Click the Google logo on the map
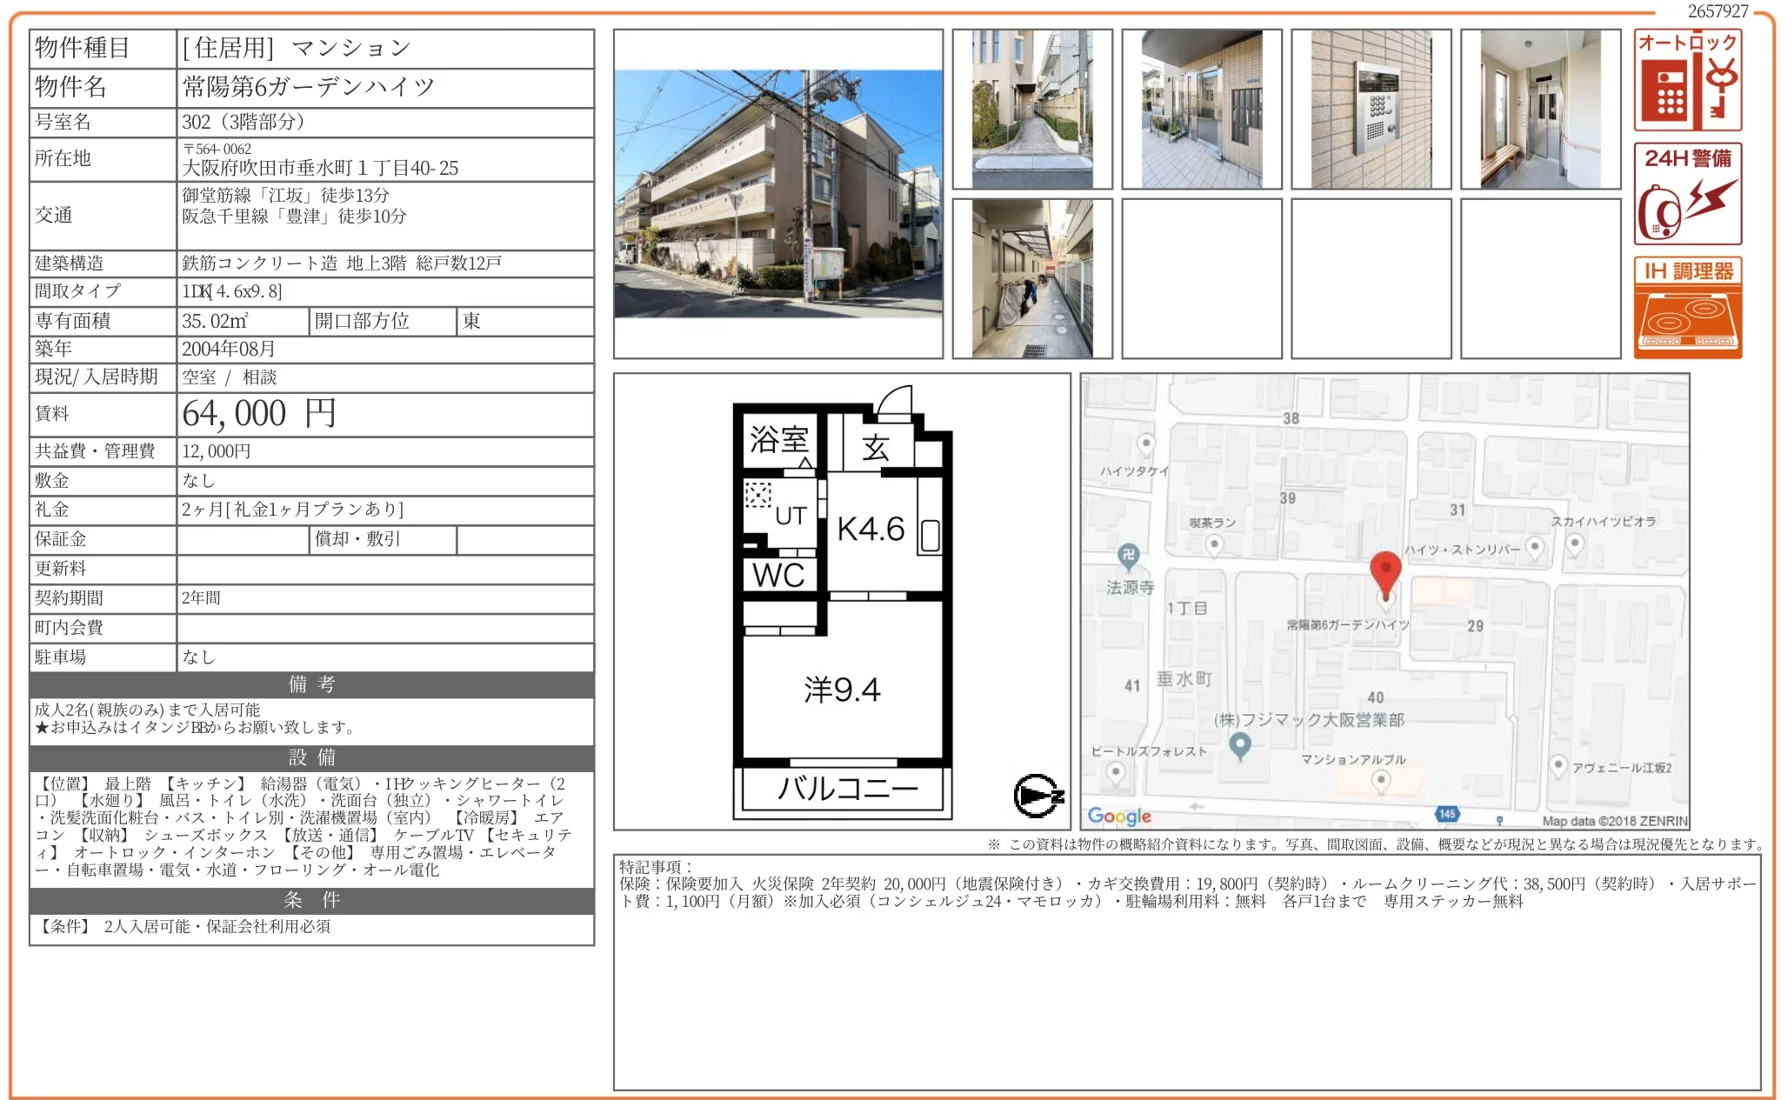The image size is (1788, 1100). [x=1119, y=816]
